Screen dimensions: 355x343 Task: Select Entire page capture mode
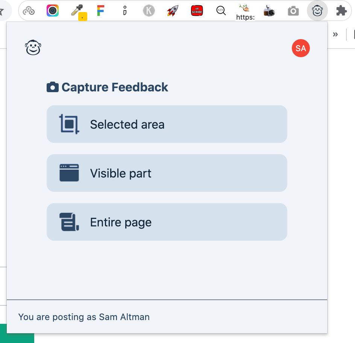(x=167, y=222)
